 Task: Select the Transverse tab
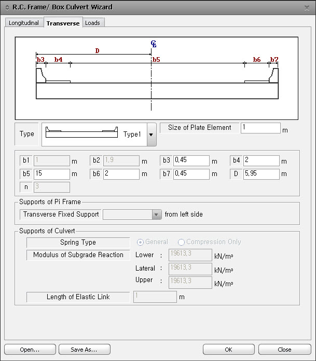63,23
